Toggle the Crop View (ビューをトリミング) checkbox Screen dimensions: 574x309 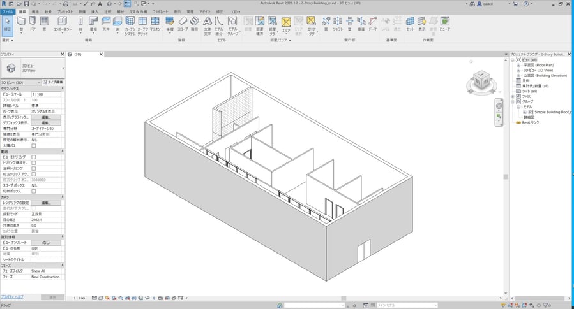pos(33,157)
